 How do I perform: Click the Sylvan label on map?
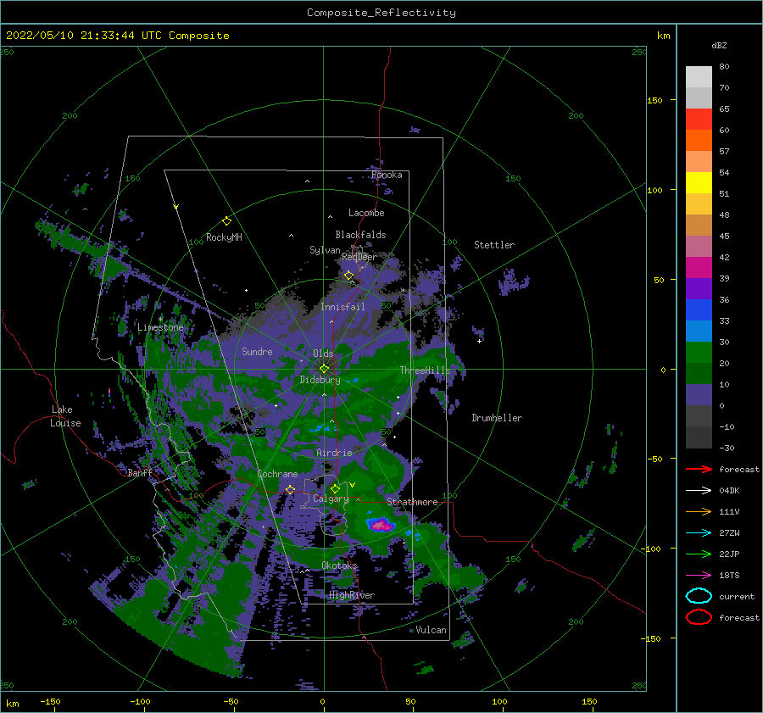(x=325, y=250)
